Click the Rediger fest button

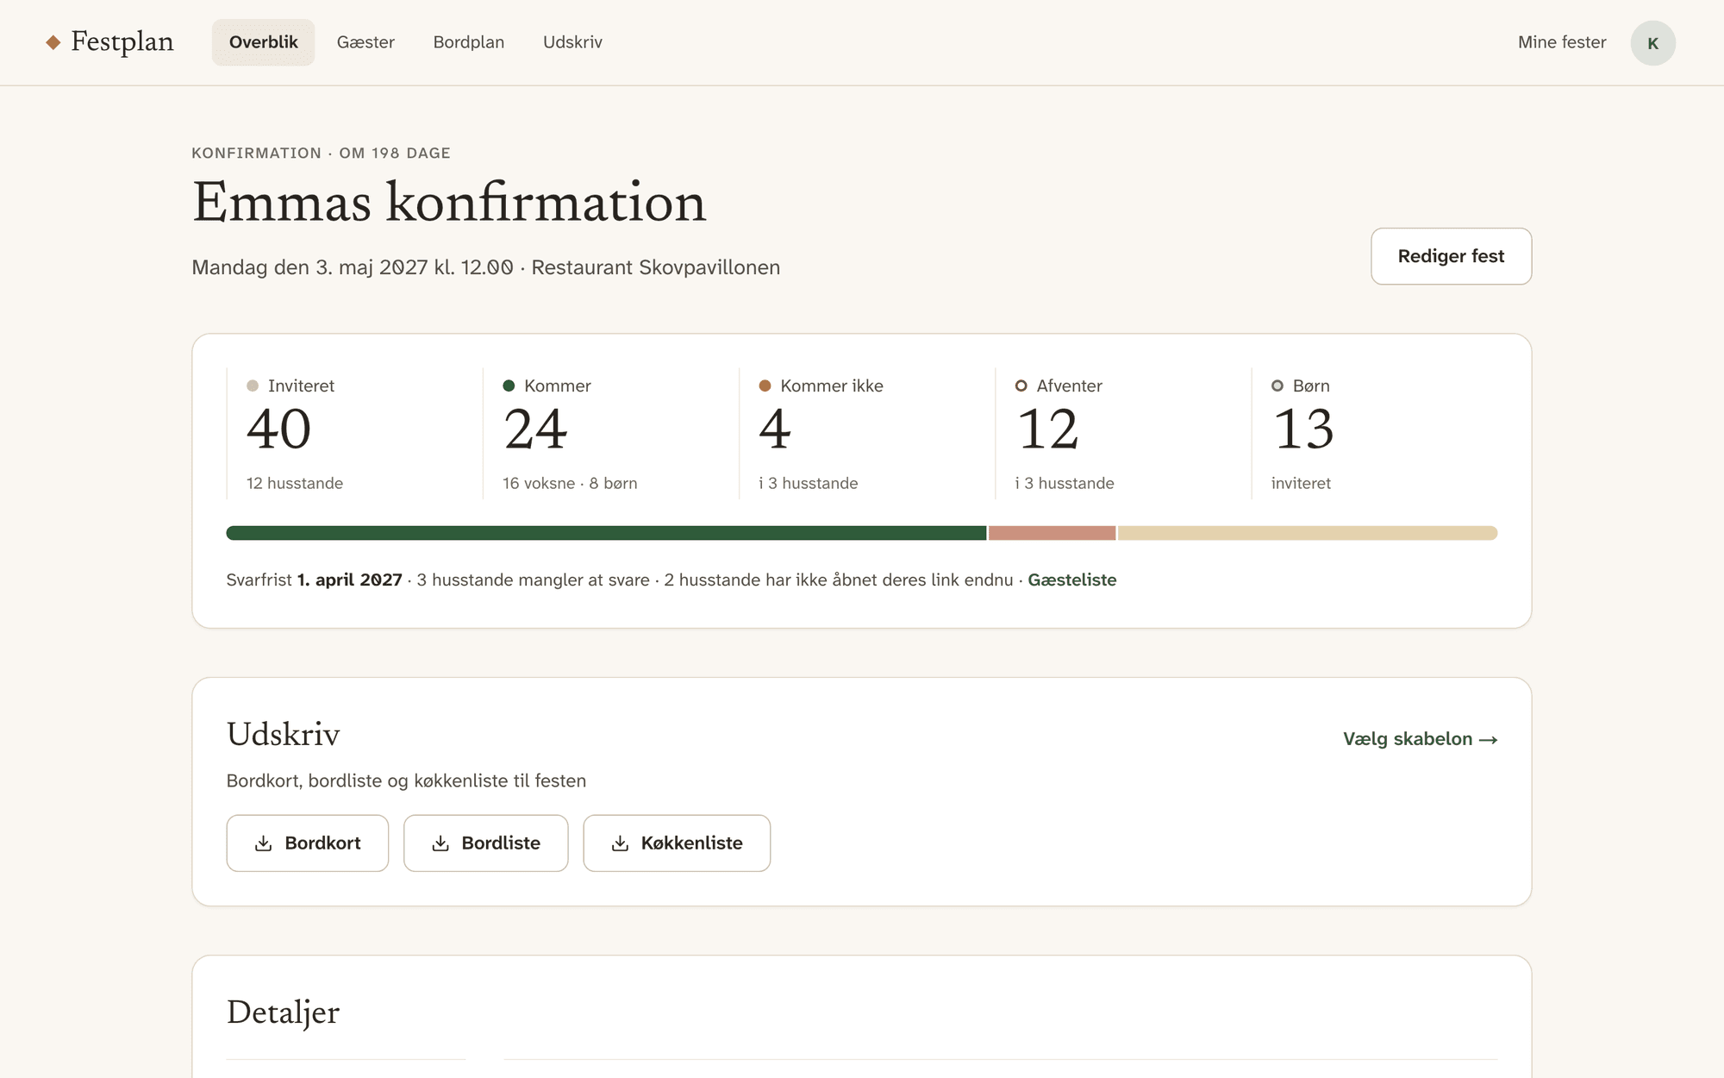point(1451,256)
